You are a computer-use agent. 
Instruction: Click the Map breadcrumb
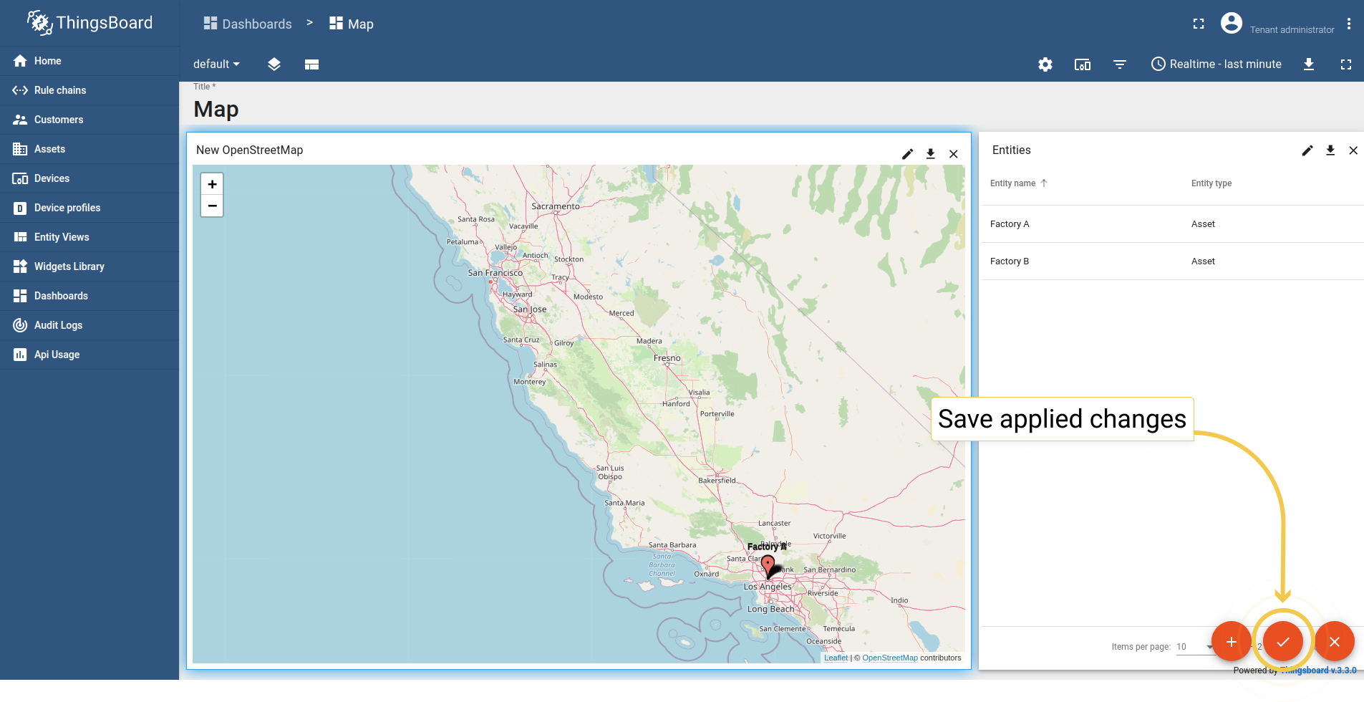click(352, 24)
